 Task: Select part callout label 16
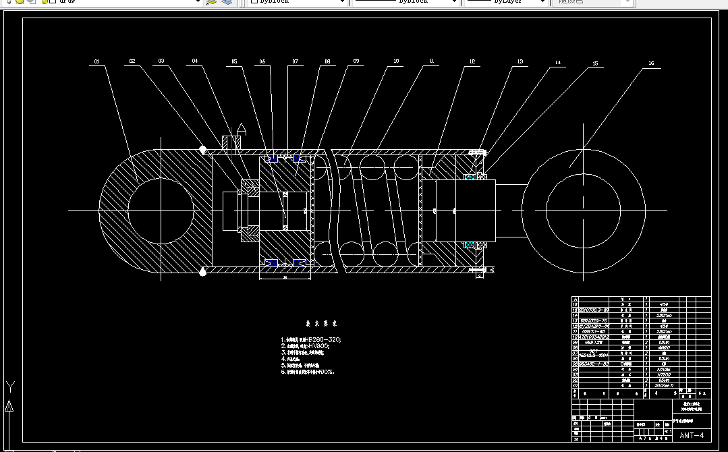click(x=651, y=63)
